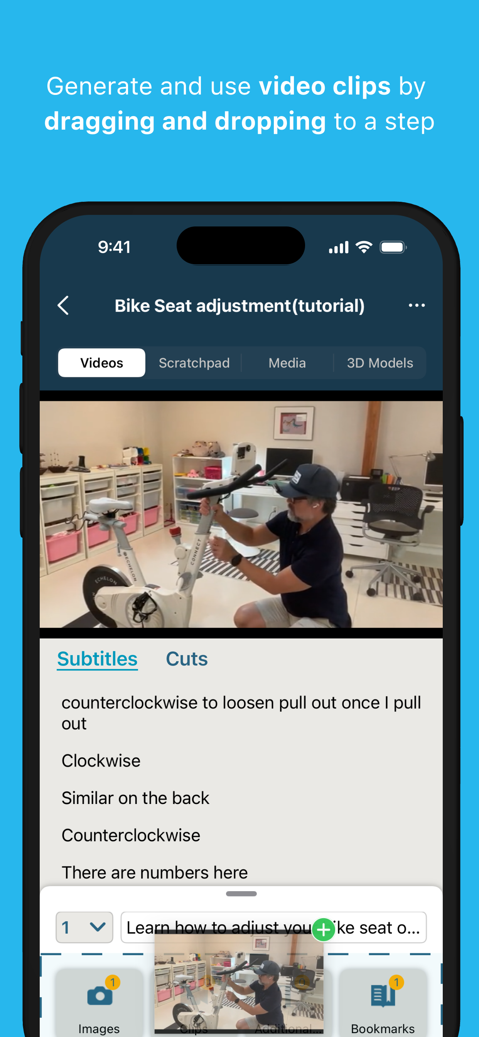Screen dimensions: 479x1037
Task: Click the step description text field
Action: 273,927
